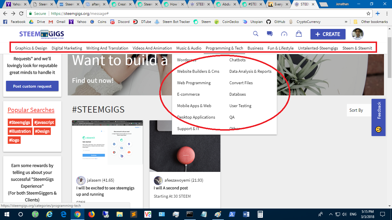Click the browser forward arrow
The image size is (392, 220).
[x=13, y=13]
